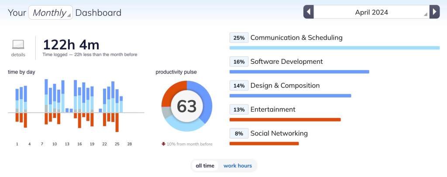Click the Communication & Scheduling light blue bar
This screenshot has width=447, height=177.
(x=334, y=48)
